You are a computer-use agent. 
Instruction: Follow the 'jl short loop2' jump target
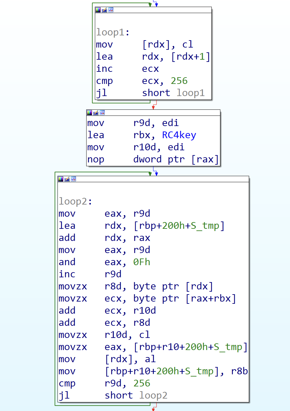tap(153, 395)
